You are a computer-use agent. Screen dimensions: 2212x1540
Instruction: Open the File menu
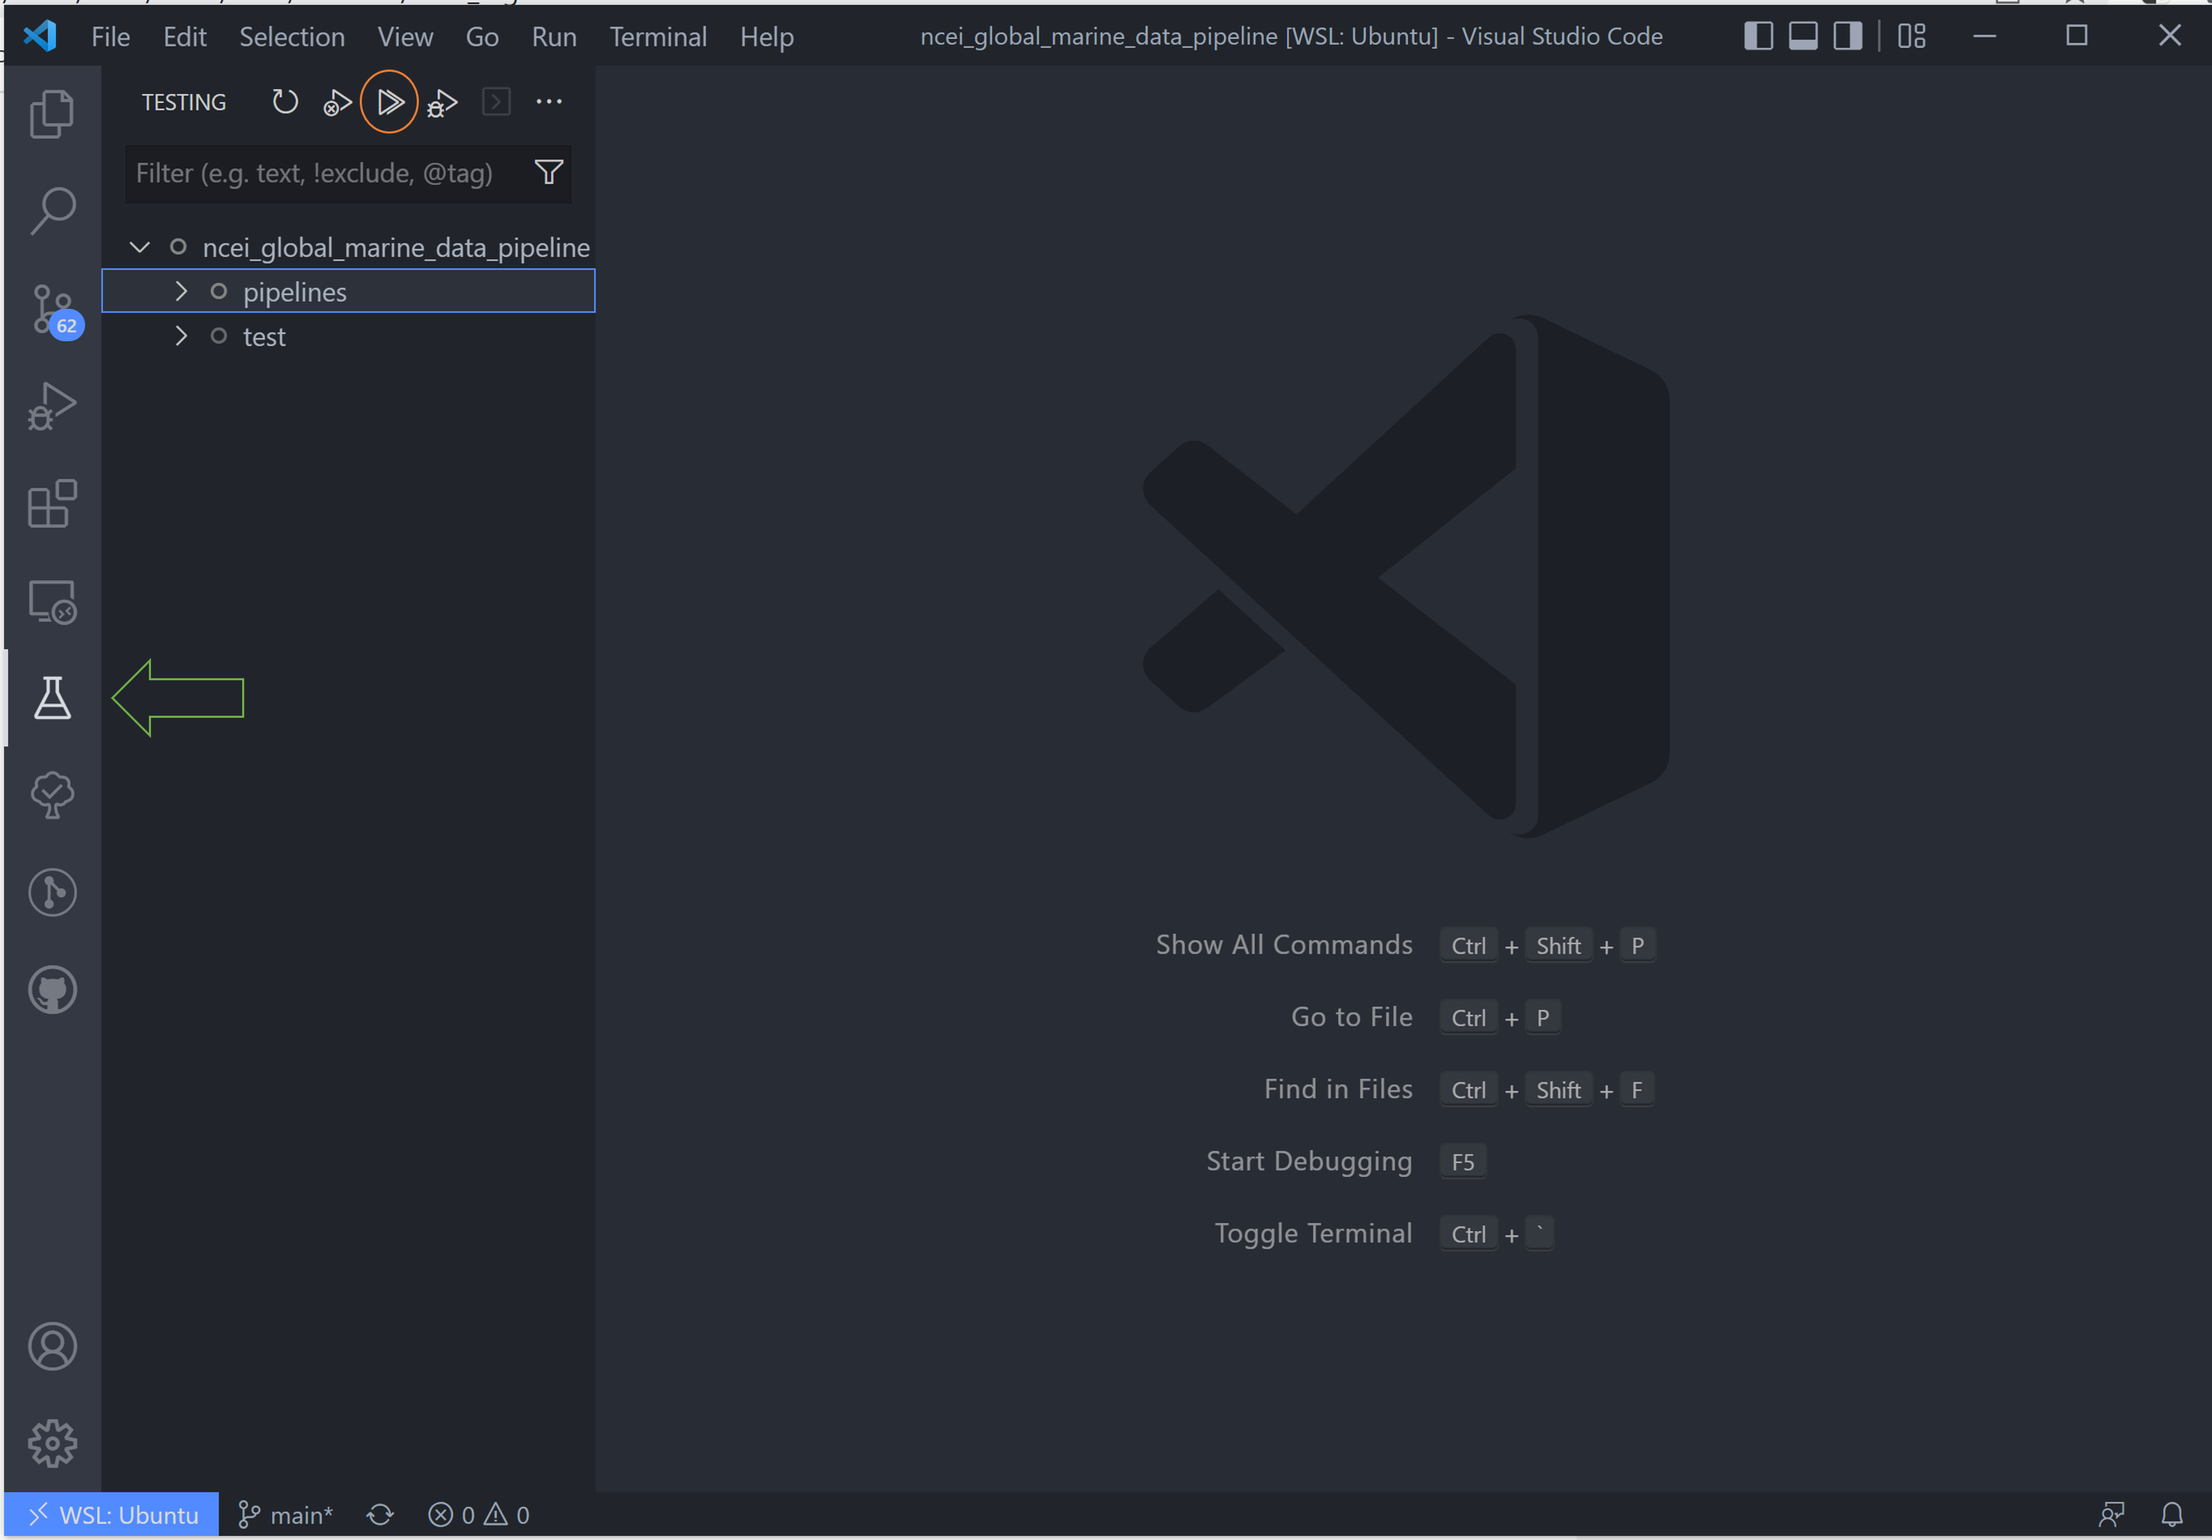pyautogui.click(x=111, y=37)
